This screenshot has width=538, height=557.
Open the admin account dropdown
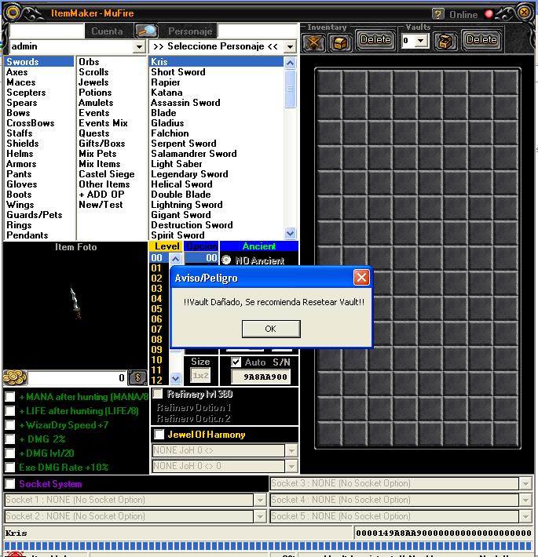138,47
